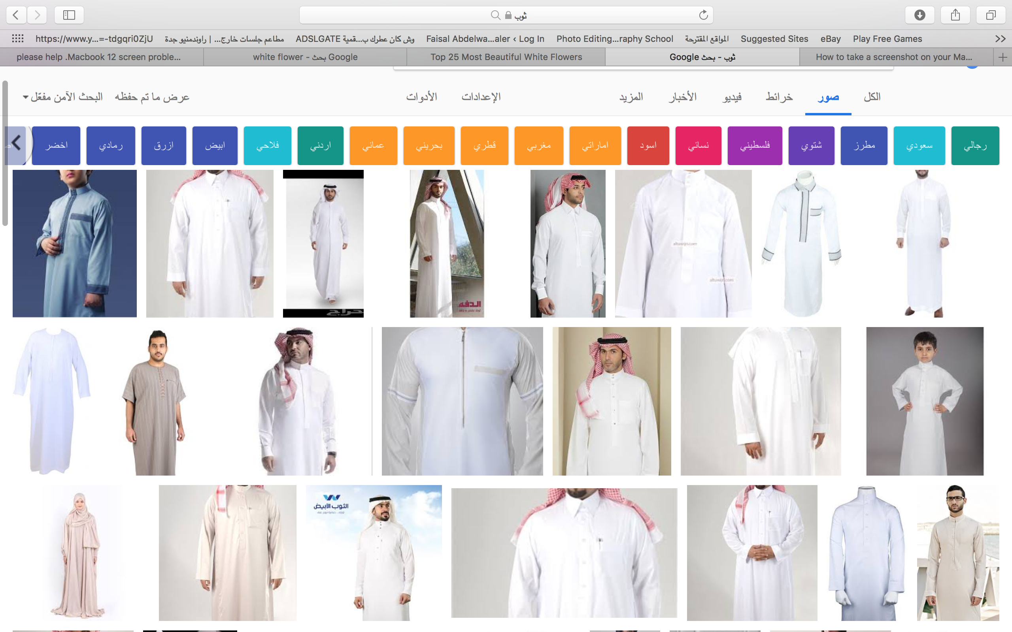Filter by the رمادي chip

111,145
